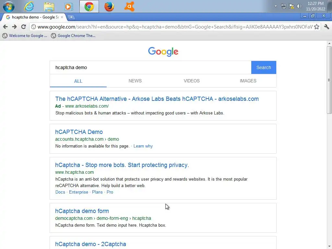
Task: Open the Pro sitelink
Action: pos(110,192)
